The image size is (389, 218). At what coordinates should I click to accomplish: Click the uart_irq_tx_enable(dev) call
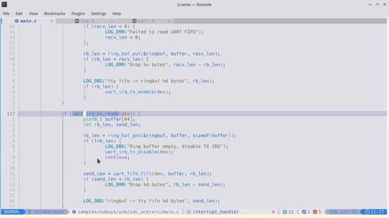137,92
